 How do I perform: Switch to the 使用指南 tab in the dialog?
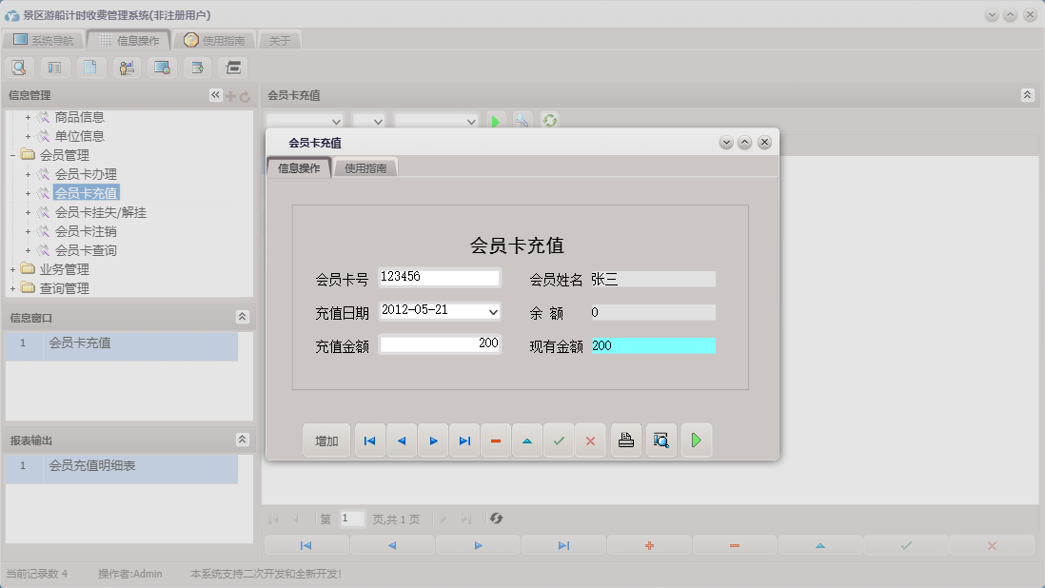click(x=365, y=166)
